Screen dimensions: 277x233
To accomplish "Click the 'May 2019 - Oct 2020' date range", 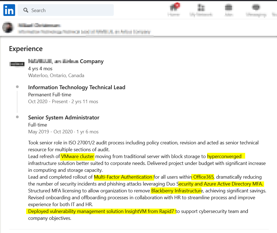I will pyautogui.click(x=50, y=132).
